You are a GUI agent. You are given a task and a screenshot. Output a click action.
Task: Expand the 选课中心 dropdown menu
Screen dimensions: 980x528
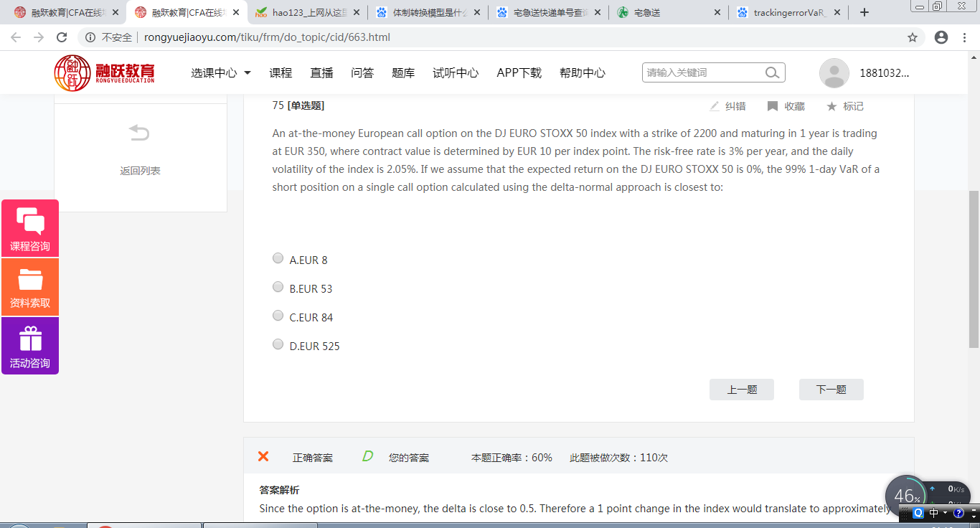(220, 72)
